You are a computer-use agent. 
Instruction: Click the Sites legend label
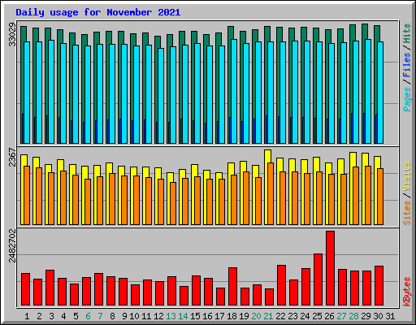coord(407,213)
